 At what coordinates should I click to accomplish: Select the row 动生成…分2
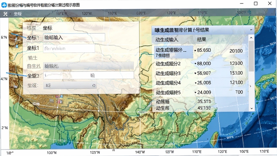[200, 63]
